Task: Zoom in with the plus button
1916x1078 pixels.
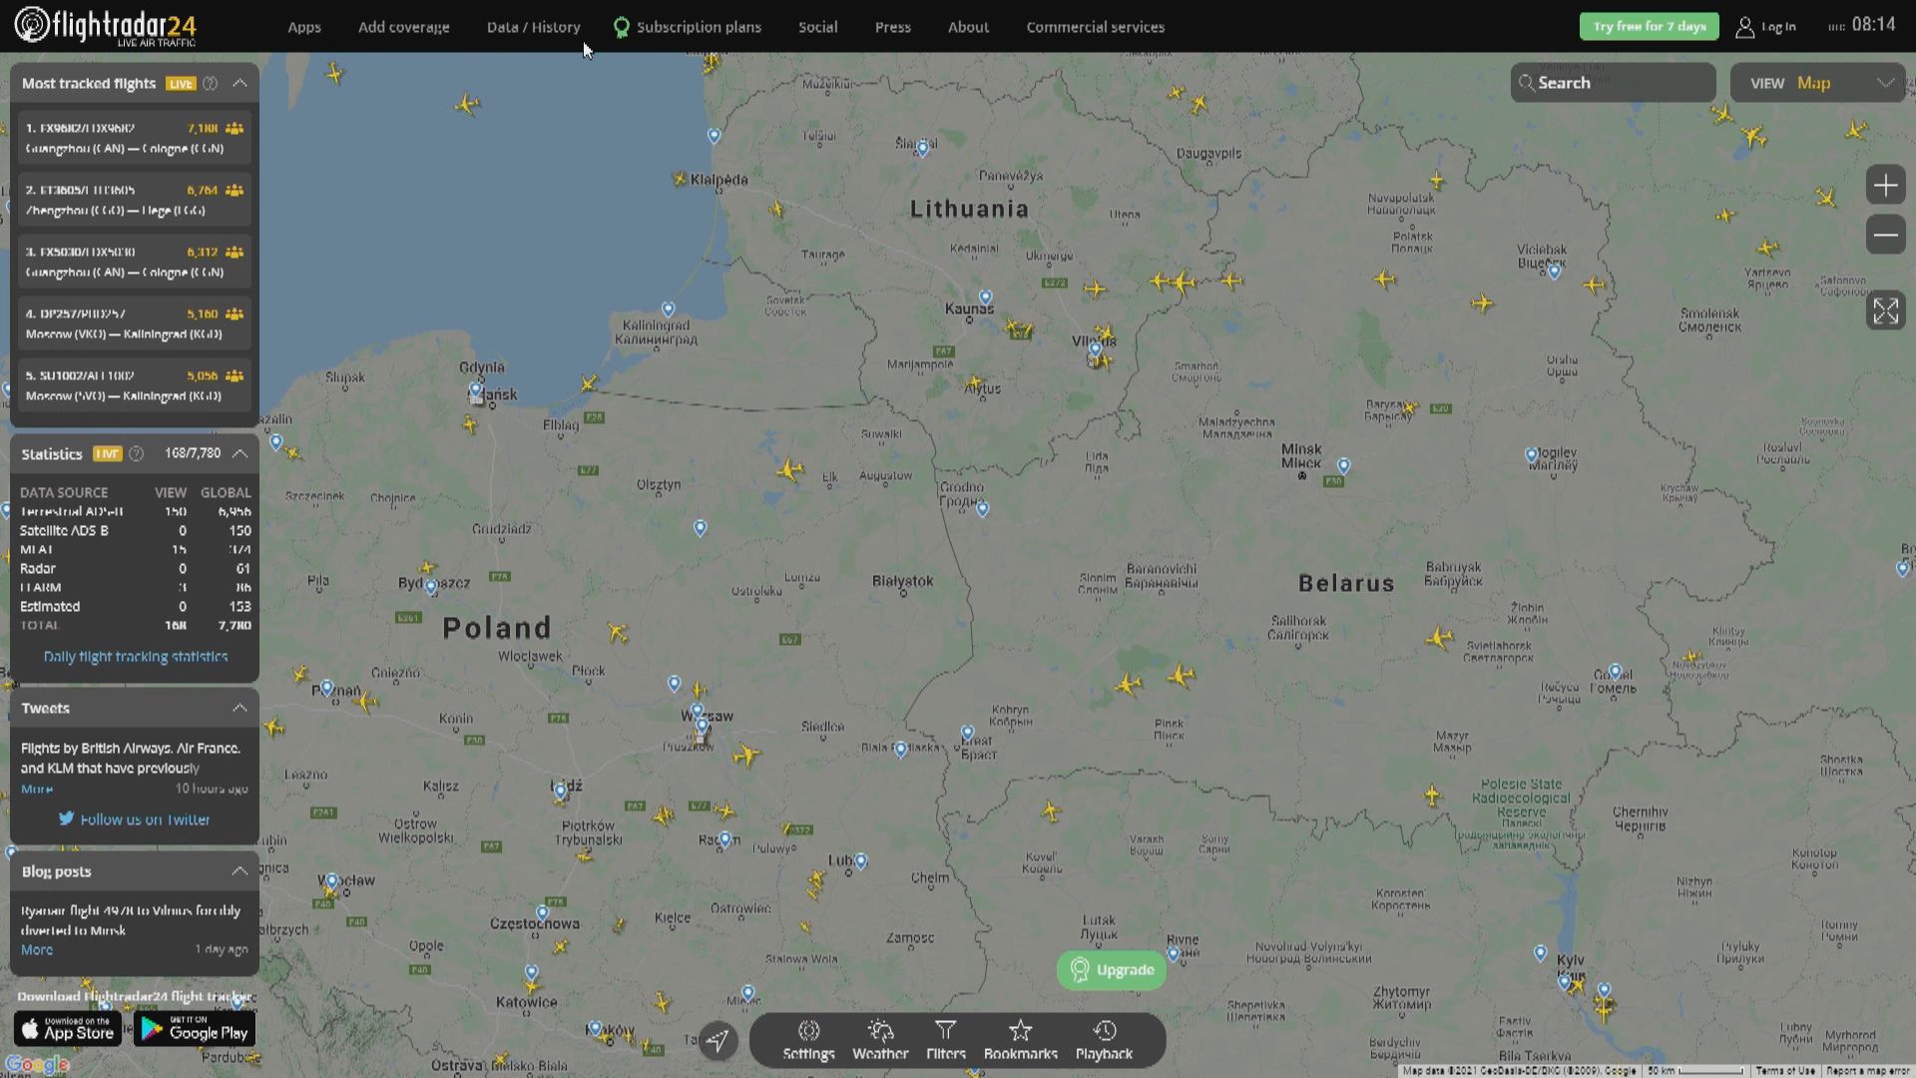Action: [1885, 186]
